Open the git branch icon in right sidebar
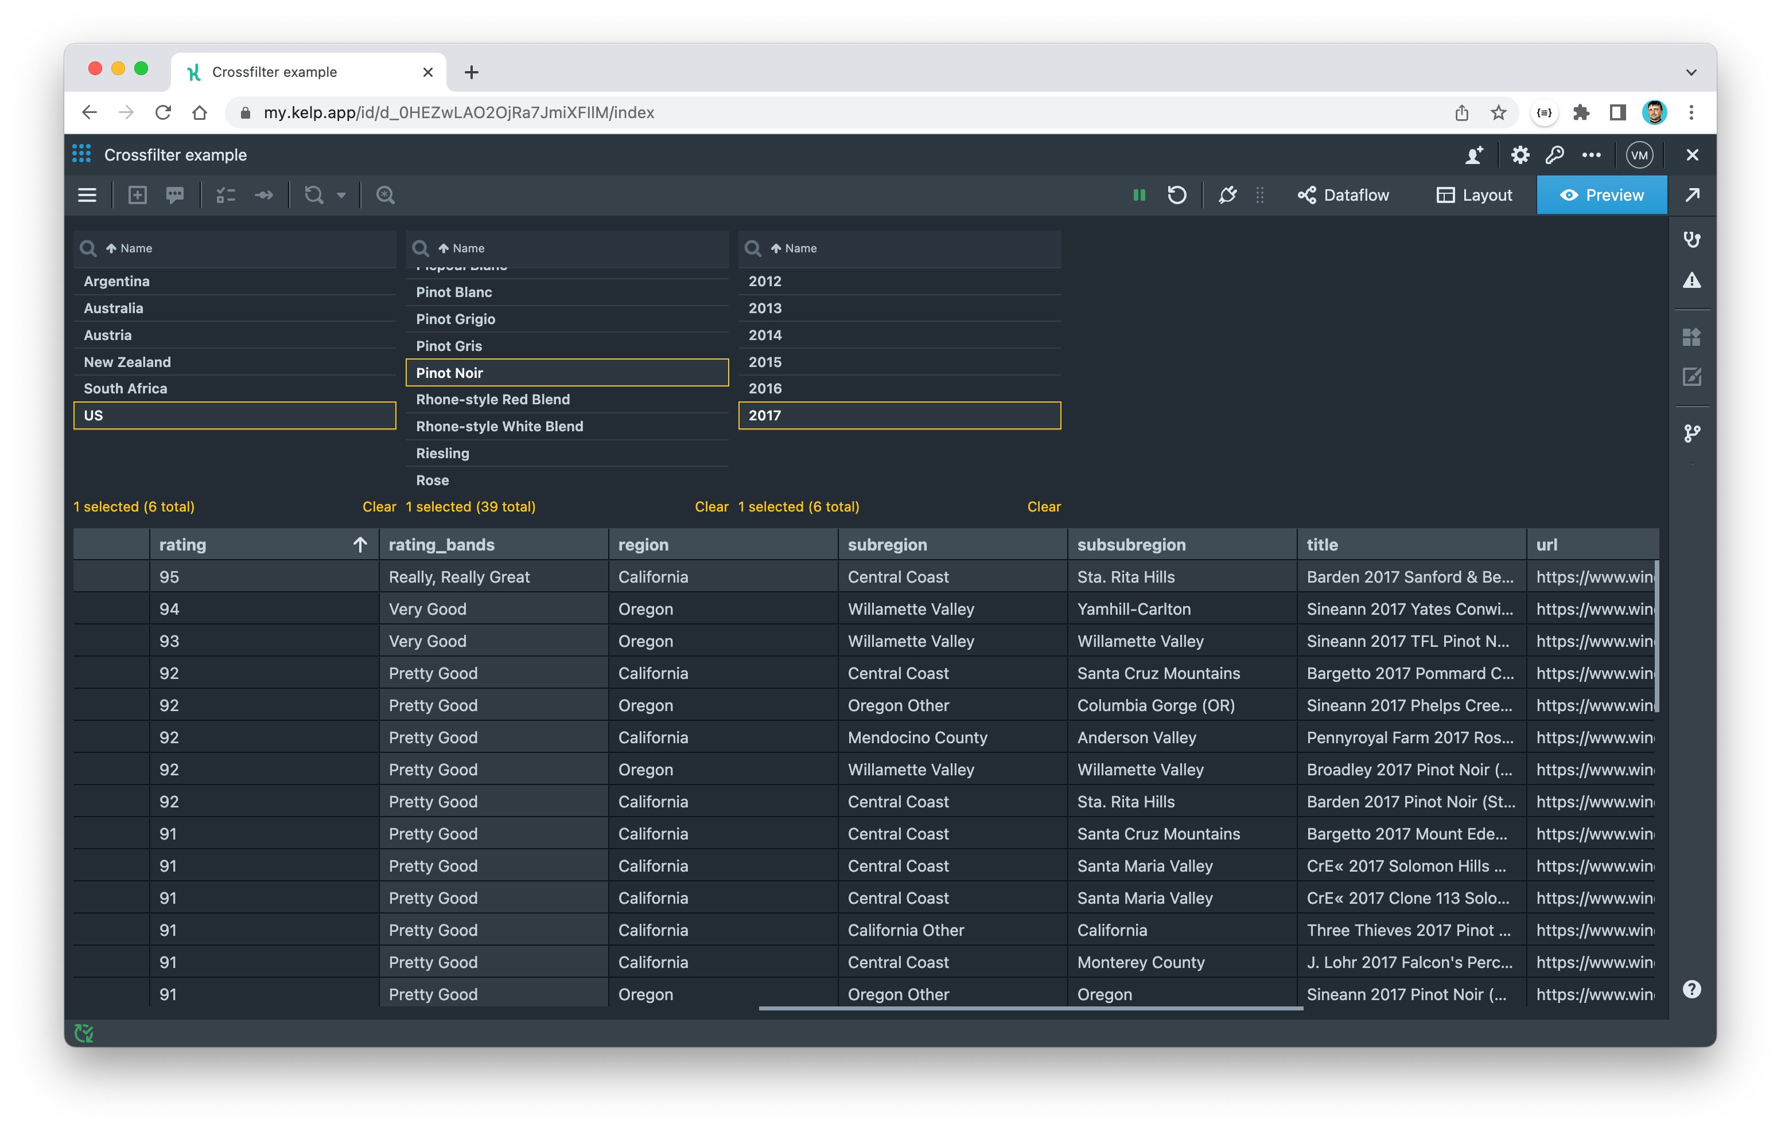 pyautogui.click(x=1691, y=432)
